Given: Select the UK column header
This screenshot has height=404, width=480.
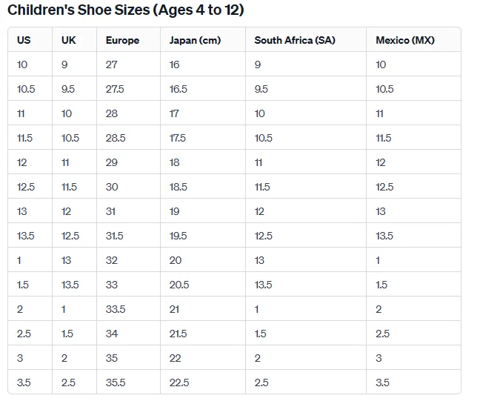Looking at the screenshot, I should pos(68,40).
